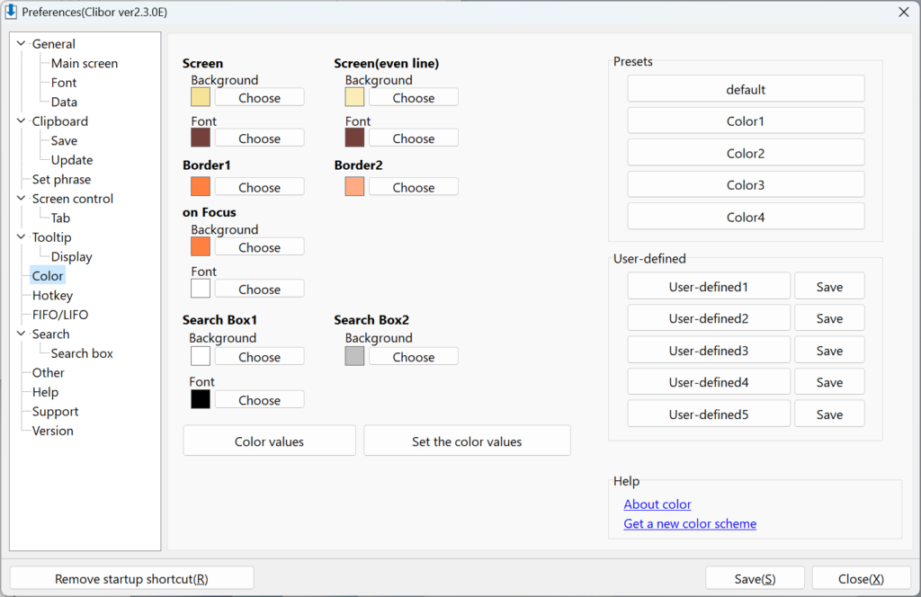Apply the Color4 preset
The image size is (921, 597).
pos(746,218)
